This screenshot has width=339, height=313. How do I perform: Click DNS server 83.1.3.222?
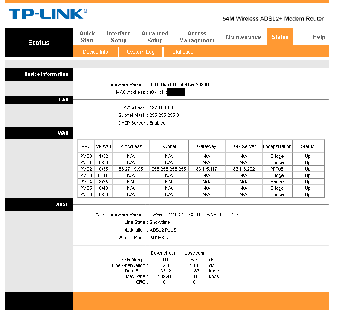click(244, 169)
